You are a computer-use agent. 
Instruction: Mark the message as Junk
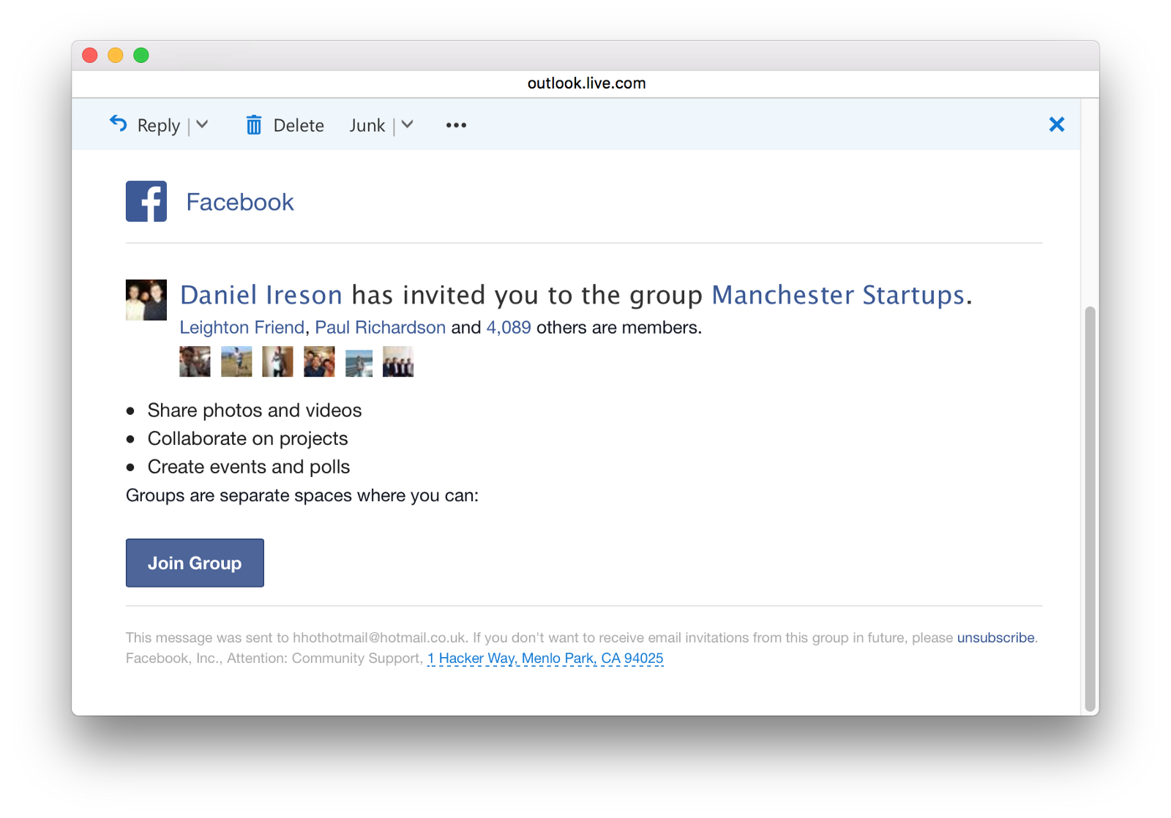(x=367, y=126)
